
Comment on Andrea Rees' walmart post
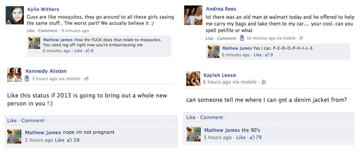tap(227, 38)
